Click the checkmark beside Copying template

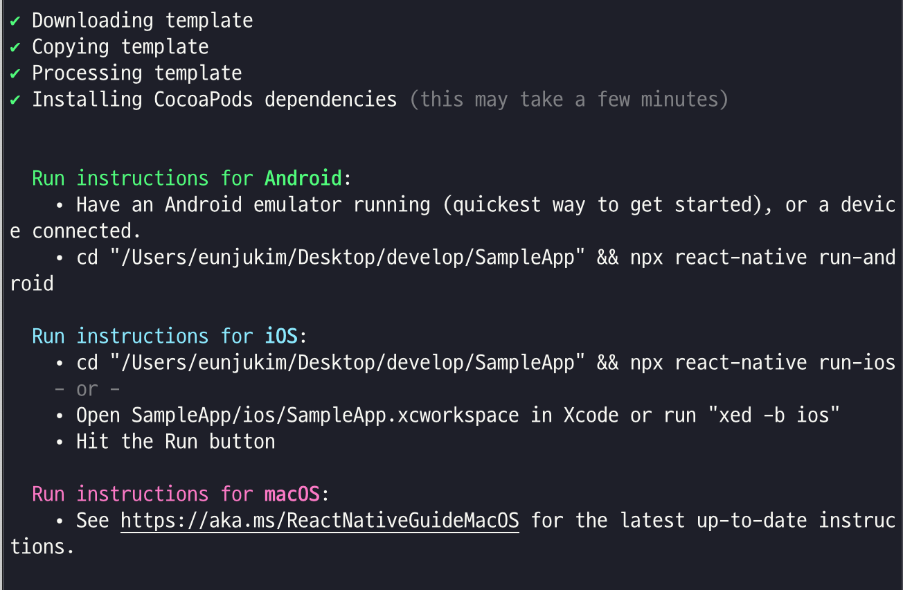tap(15, 47)
